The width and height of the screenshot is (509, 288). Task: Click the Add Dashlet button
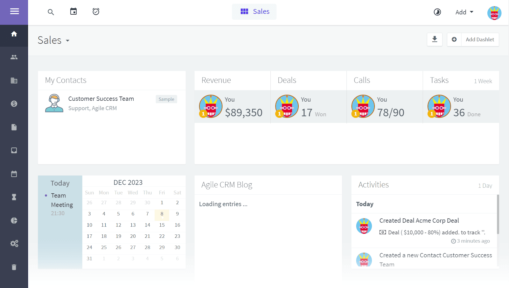click(480, 39)
